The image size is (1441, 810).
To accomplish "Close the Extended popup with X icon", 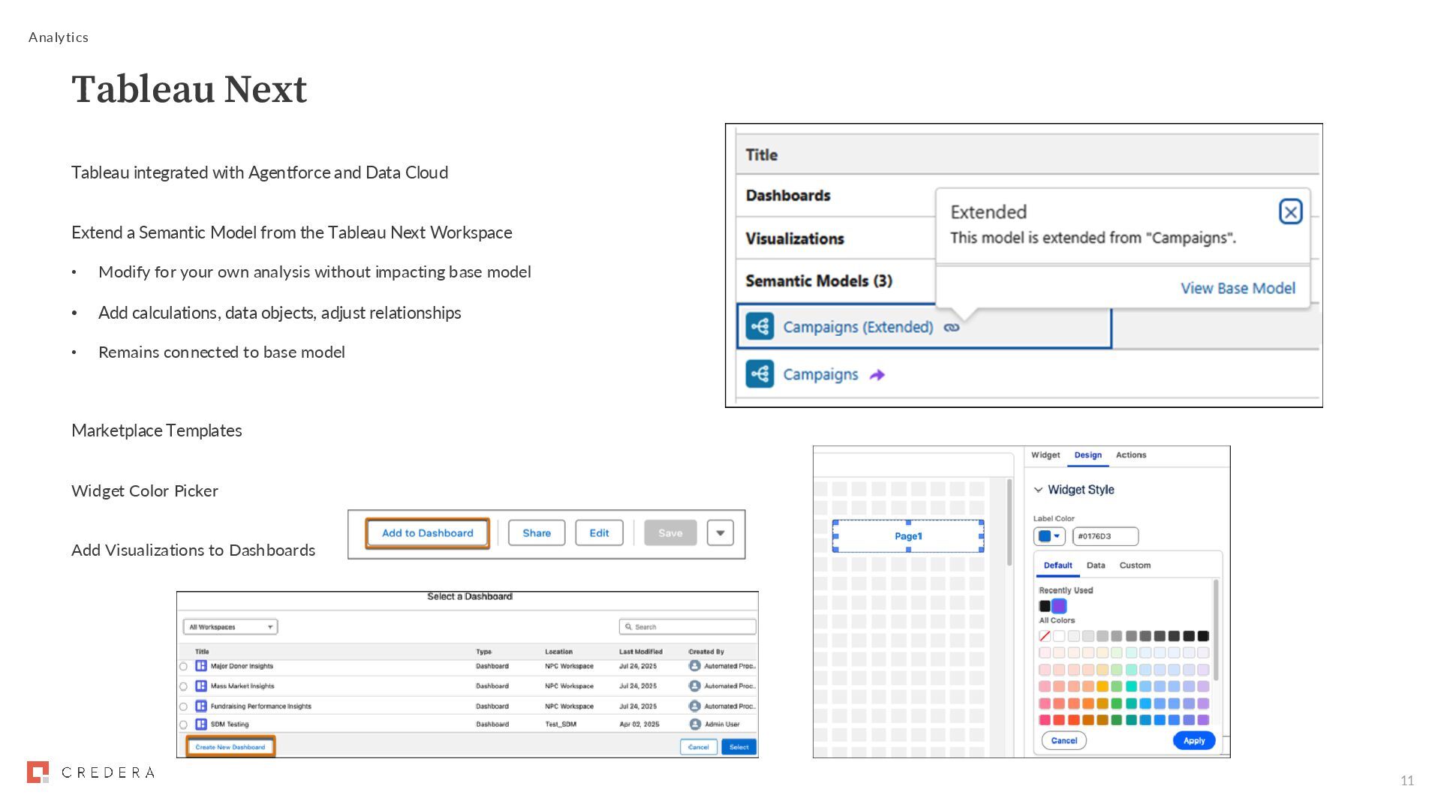I will [x=1290, y=212].
